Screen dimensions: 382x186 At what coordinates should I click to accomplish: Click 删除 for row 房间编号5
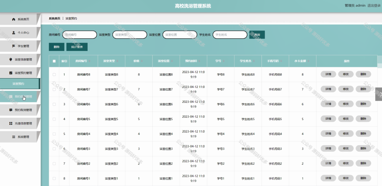click(363, 119)
